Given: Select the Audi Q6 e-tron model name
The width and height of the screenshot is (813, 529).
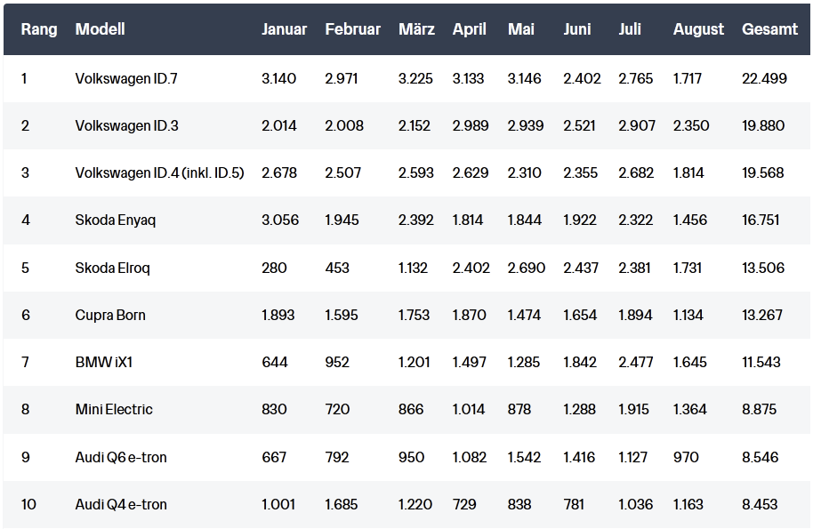Looking at the screenshot, I should pos(121,458).
